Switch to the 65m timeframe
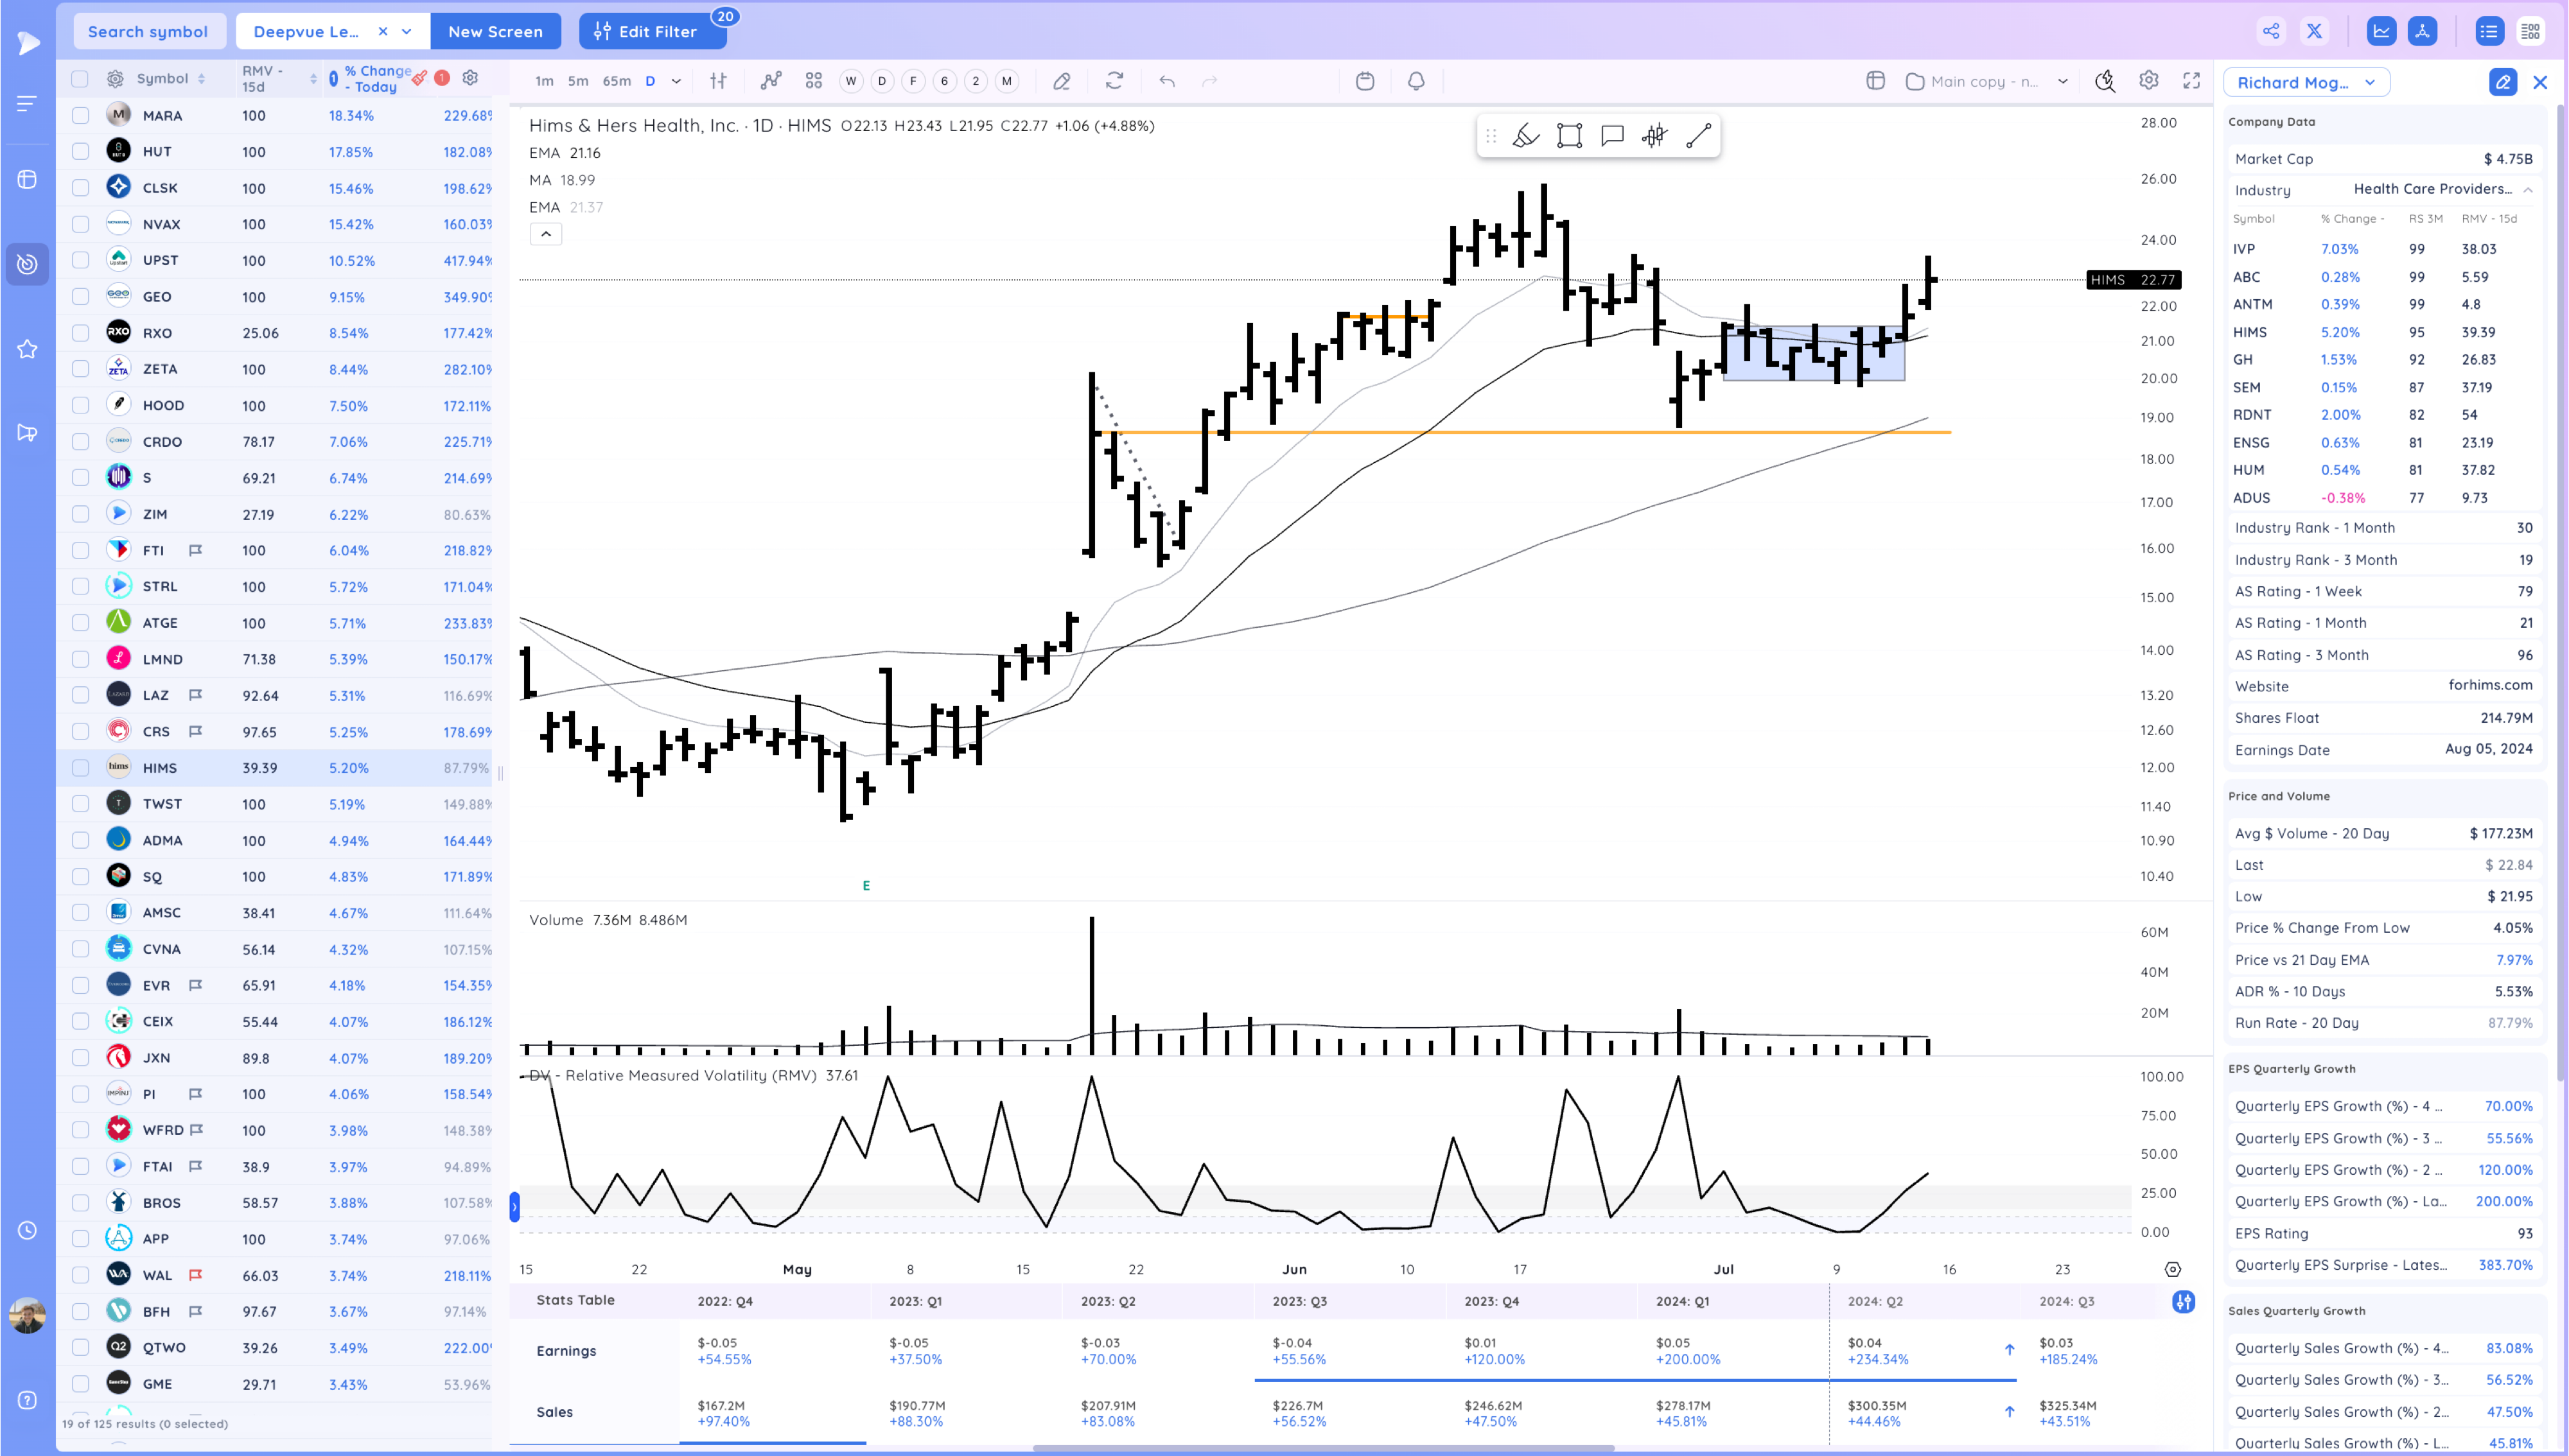The image size is (2569, 1456). 617,81
